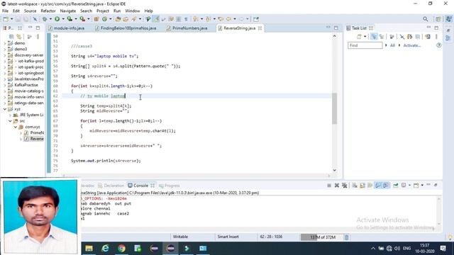The width and height of the screenshot is (454, 255).
Task: Click the Open Type icon in the toolbar
Action: [118, 19]
